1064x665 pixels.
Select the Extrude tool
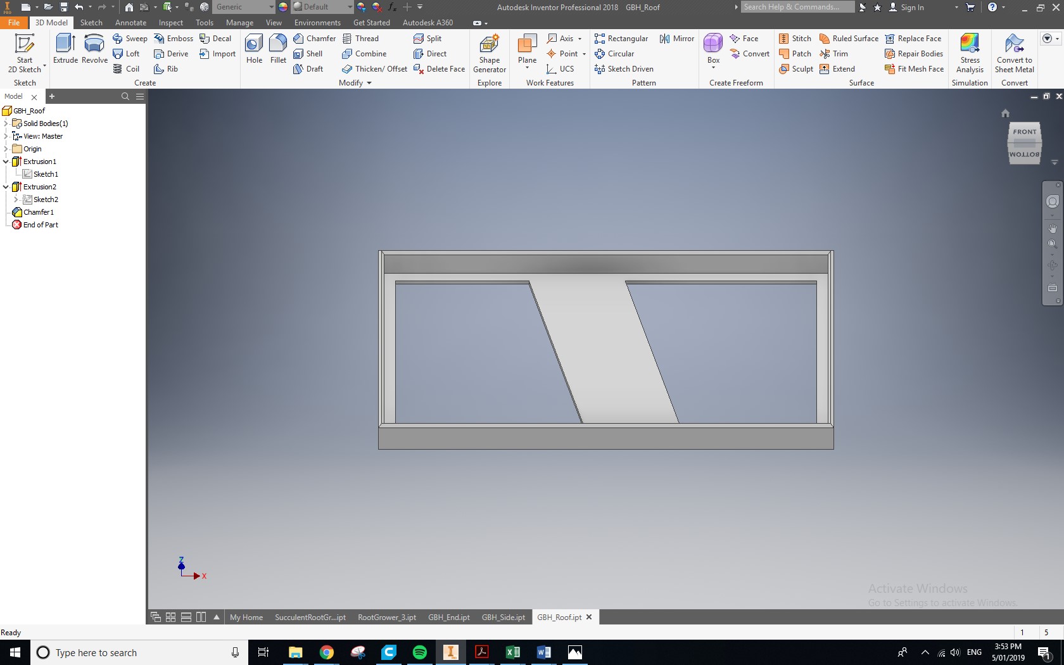tap(65, 49)
